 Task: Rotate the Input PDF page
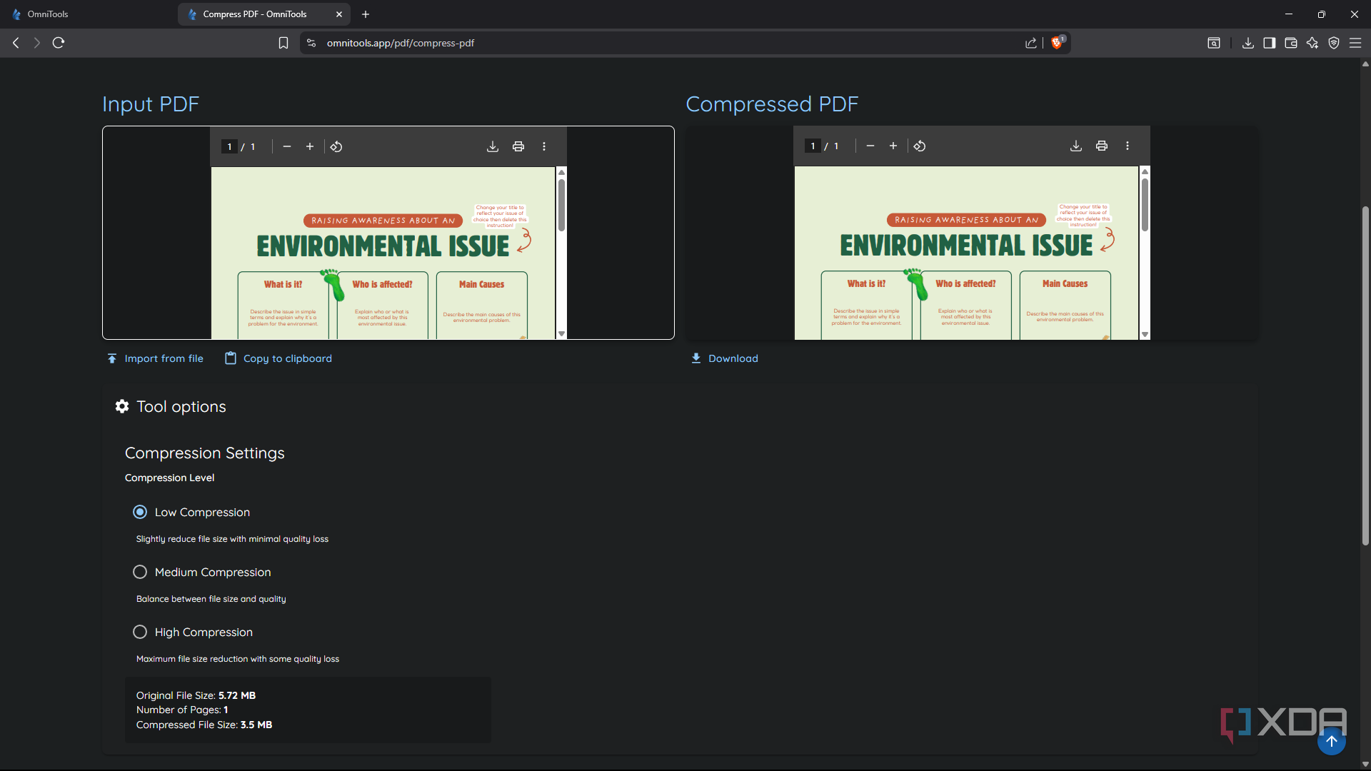[x=336, y=146]
